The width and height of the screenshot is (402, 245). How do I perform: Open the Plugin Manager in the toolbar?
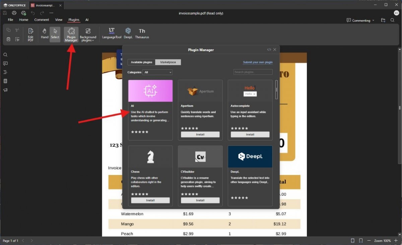[71, 35]
